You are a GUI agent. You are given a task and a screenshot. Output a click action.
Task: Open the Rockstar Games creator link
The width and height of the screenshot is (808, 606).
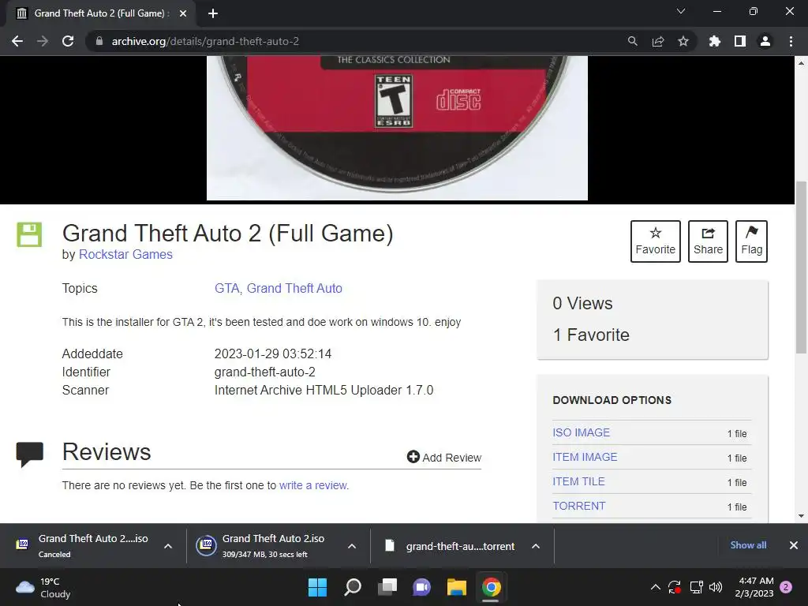point(125,255)
